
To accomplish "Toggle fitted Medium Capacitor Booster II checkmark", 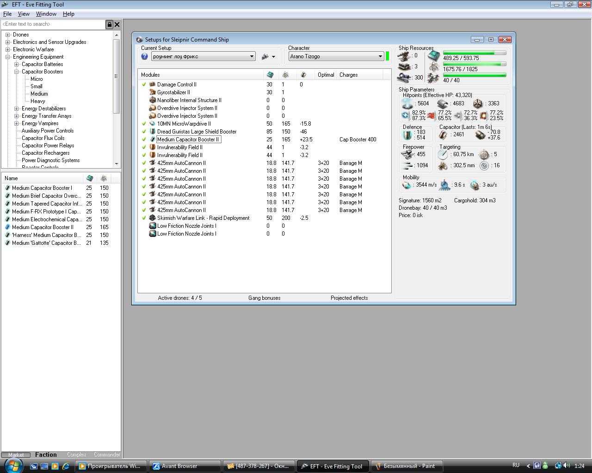I will click(x=144, y=139).
